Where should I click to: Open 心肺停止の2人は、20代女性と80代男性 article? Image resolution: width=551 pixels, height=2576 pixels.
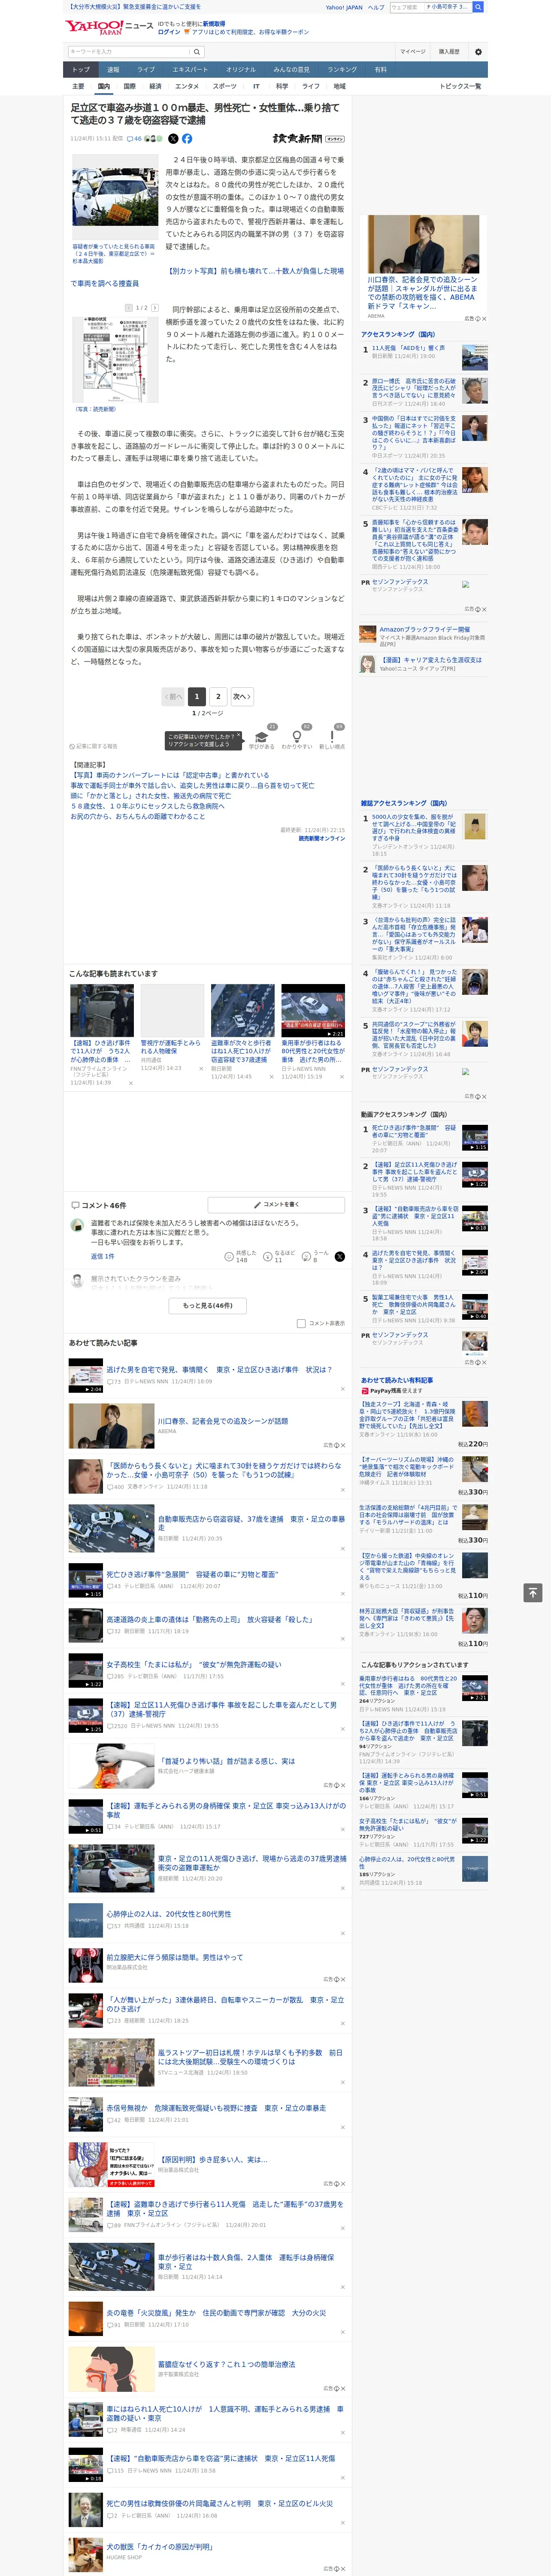[x=169, y=1913]
